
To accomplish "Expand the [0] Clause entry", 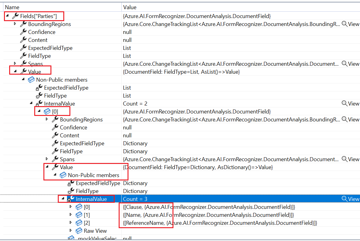I will click(71, 206).
